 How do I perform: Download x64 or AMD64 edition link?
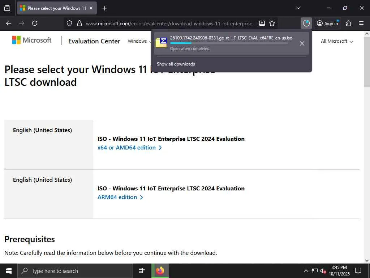[x=130, y=148]
